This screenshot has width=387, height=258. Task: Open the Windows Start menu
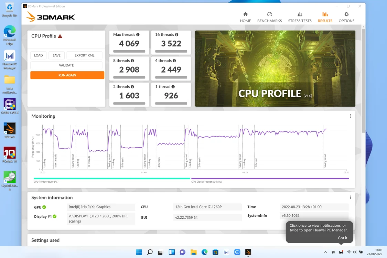coord(139,252)
